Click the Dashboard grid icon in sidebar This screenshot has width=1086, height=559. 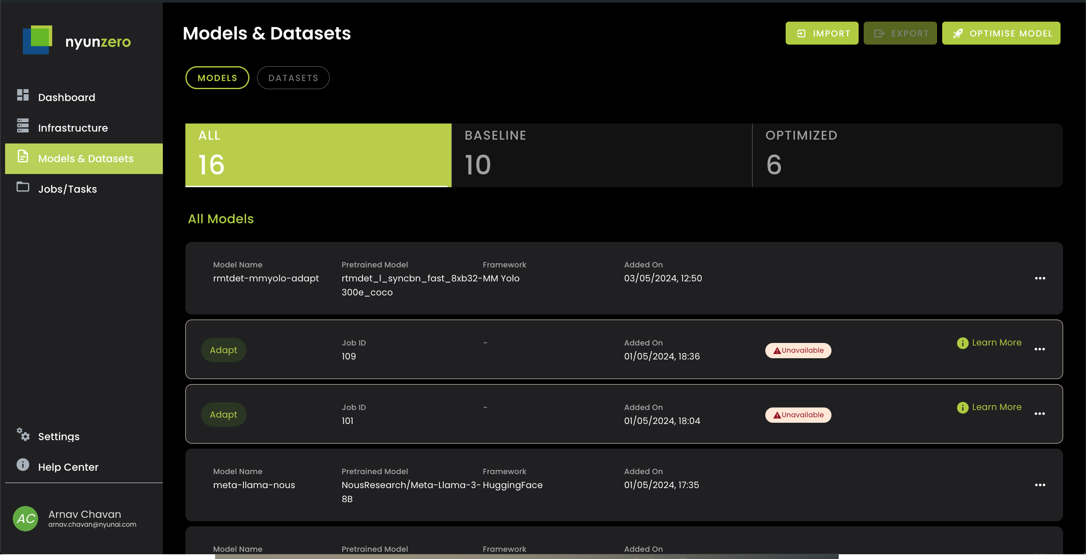[x=23, y=95]
